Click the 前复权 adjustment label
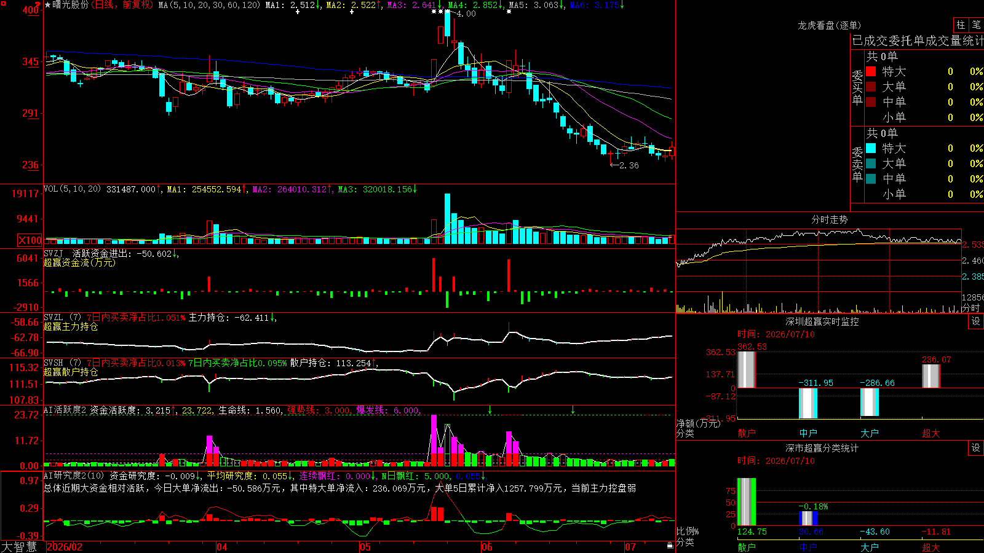 tap(135, 5)
